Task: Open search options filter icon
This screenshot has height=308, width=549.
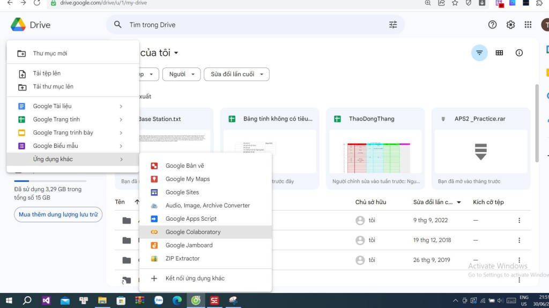Action: tap(393, 25)
